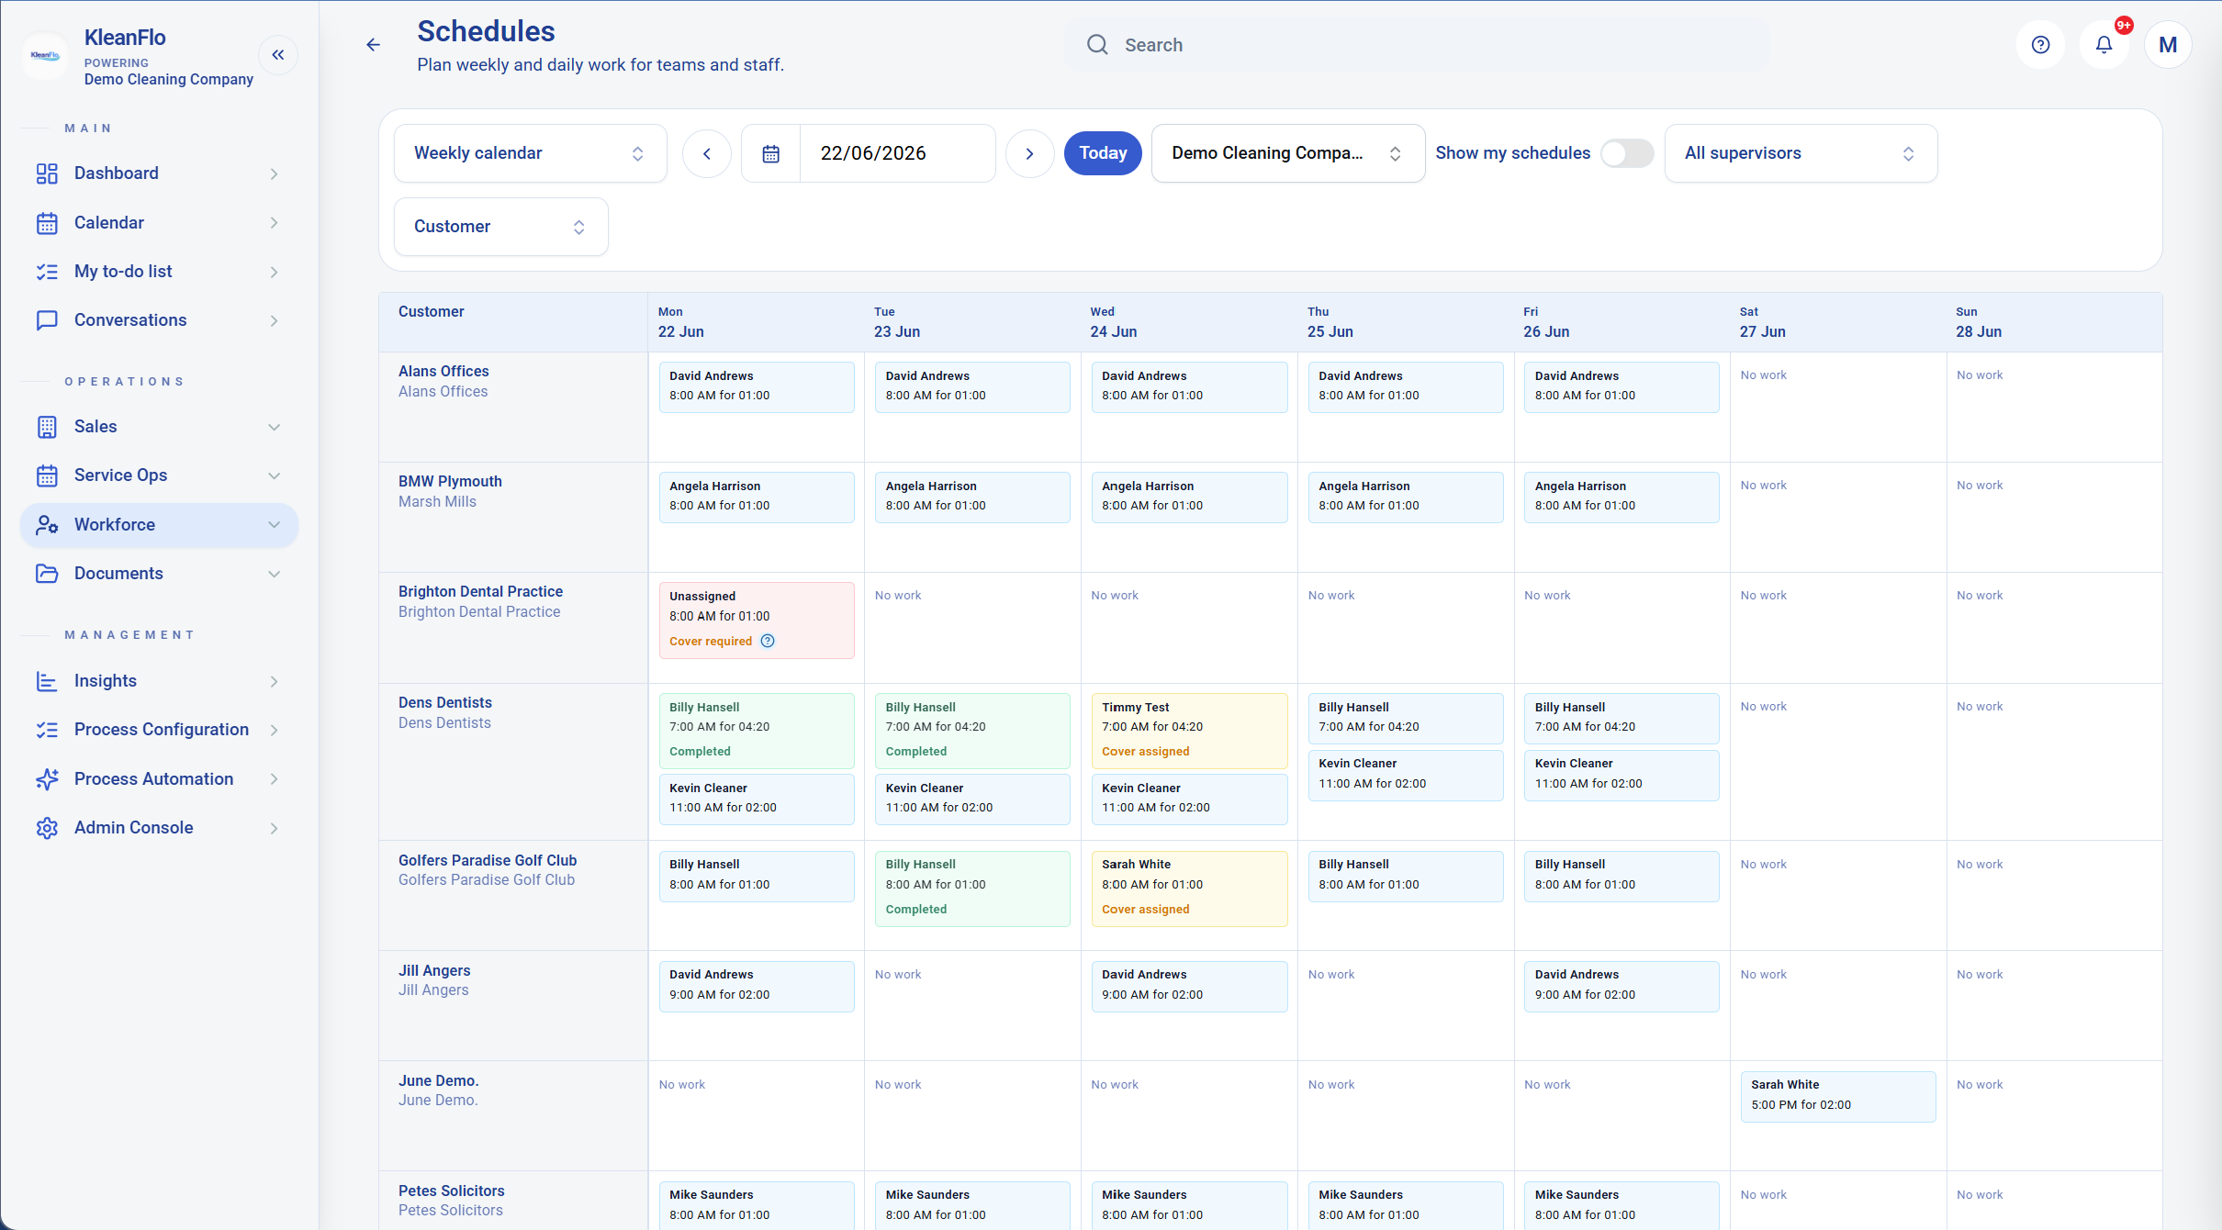
Task: Open Jill Angers Friday David Andrews shift
Action: coord(1622,987)
